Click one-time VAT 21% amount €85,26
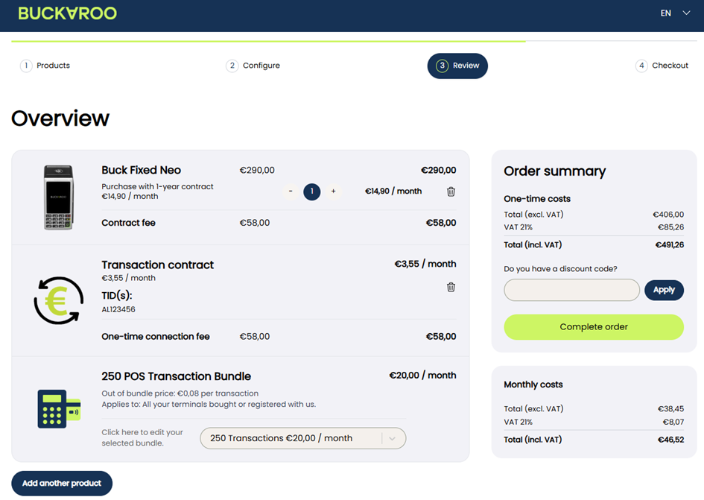This screenshot has width=704, height=500. (x=670, y=227)
